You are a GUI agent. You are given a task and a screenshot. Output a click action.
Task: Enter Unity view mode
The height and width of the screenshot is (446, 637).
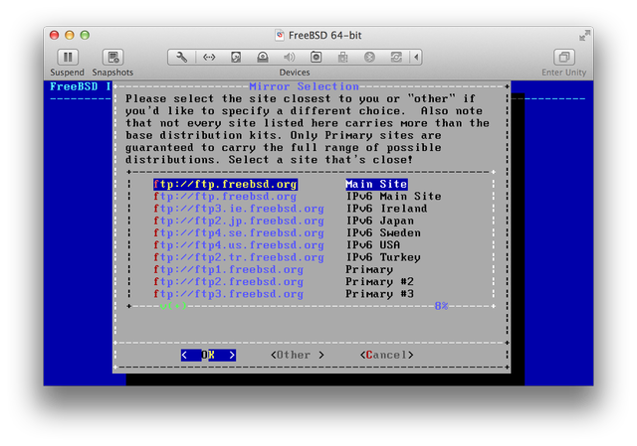[x=564, y=58]
